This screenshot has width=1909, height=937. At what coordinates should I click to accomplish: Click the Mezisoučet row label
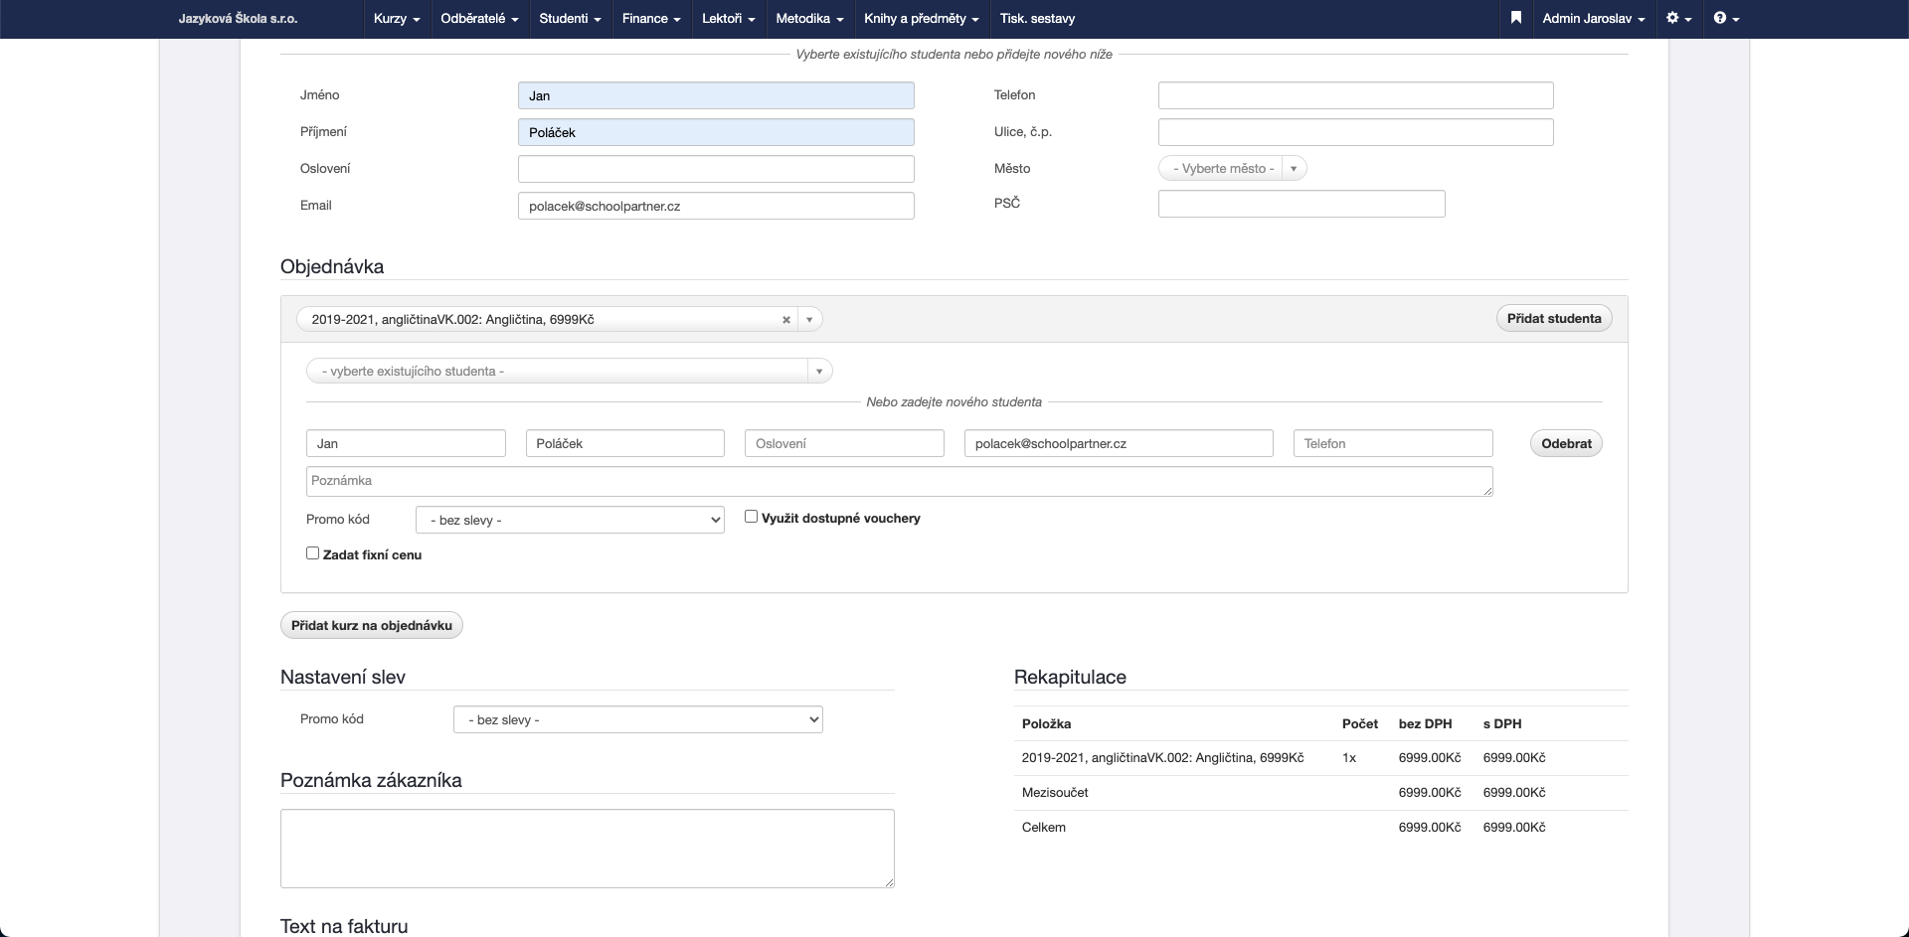pyautogui.click(x=1055, y=792)
